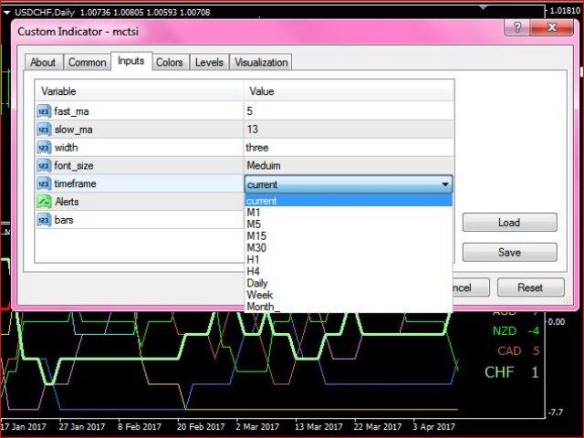Close the timeframe dropdown arrow
Image resolution: width=584 pixels, height=438 pixels.
[444, 184]
